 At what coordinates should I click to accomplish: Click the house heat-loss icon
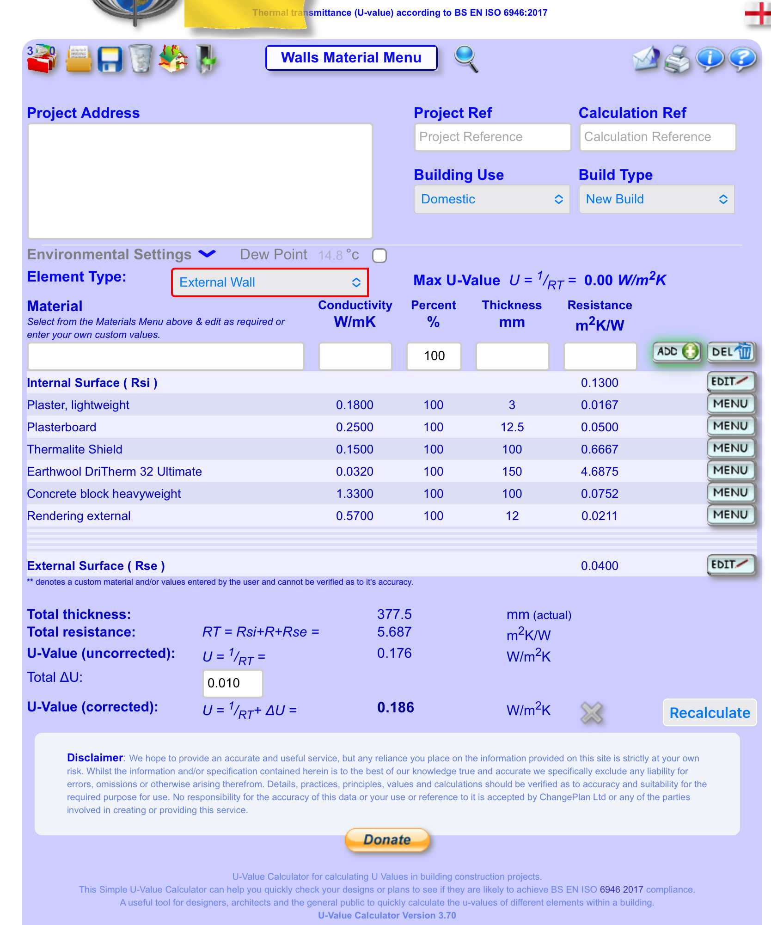(173, 59)
